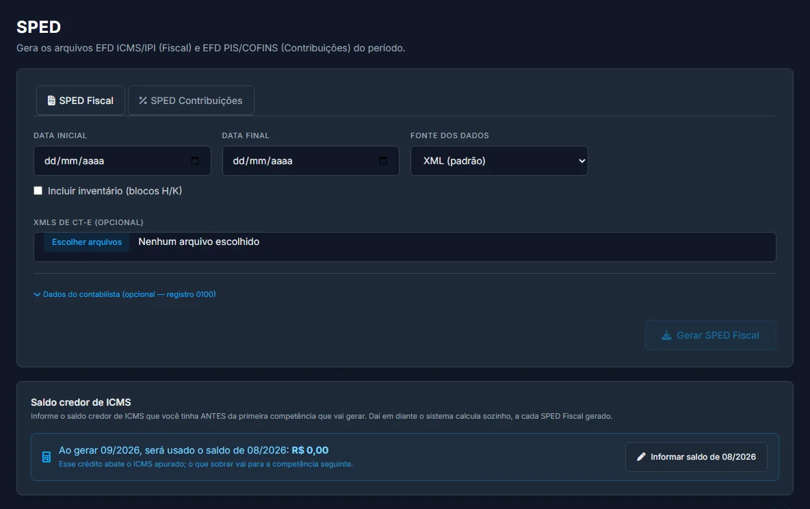Focus the Data Final date field
Viewport: 810px width, 509px height.
[x=311, y=161]
